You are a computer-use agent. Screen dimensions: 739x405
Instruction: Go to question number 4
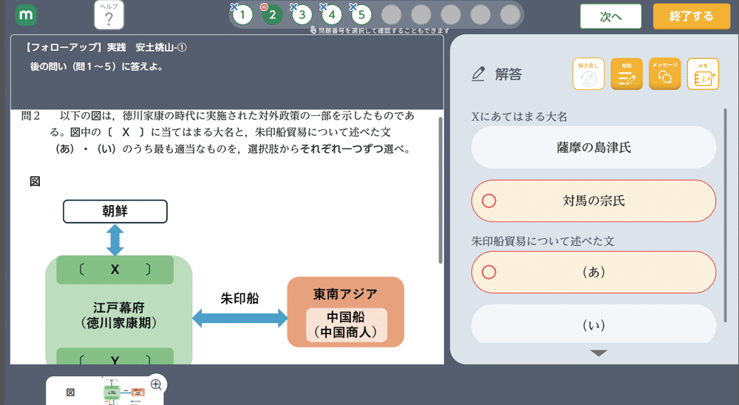pos(331,15)
